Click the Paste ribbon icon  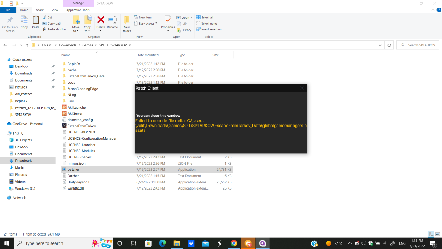[36, 20]
